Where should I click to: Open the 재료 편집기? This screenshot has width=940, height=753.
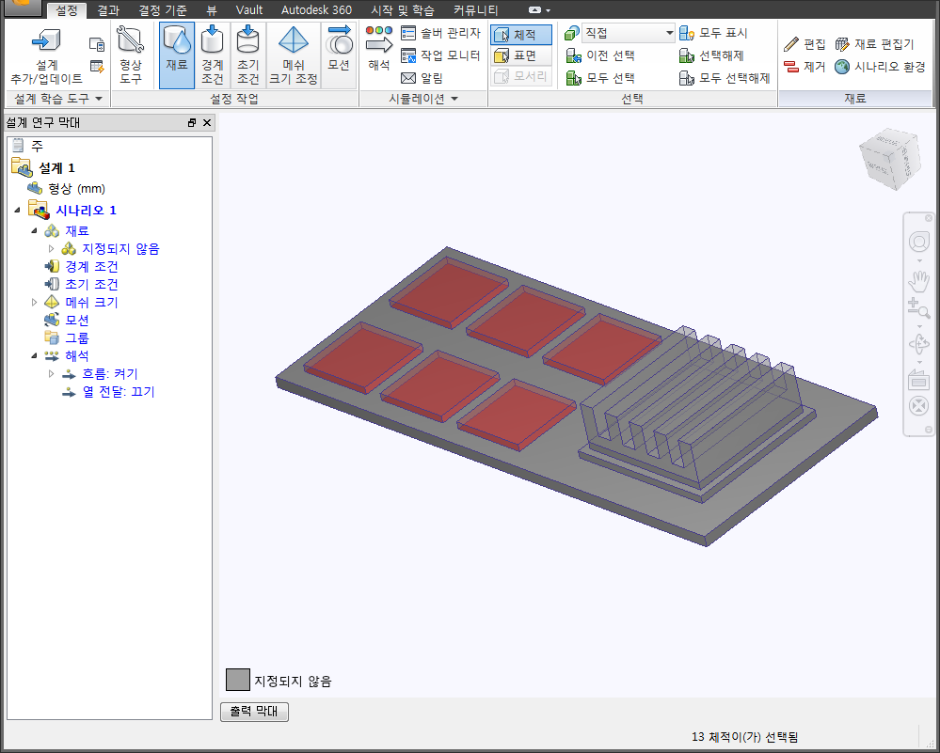click(875, 44)
